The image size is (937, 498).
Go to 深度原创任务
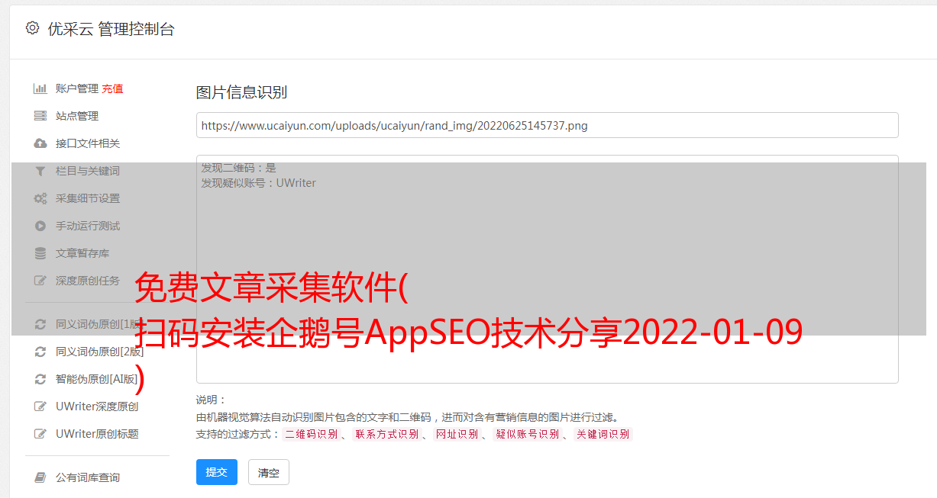coord(88,281)
